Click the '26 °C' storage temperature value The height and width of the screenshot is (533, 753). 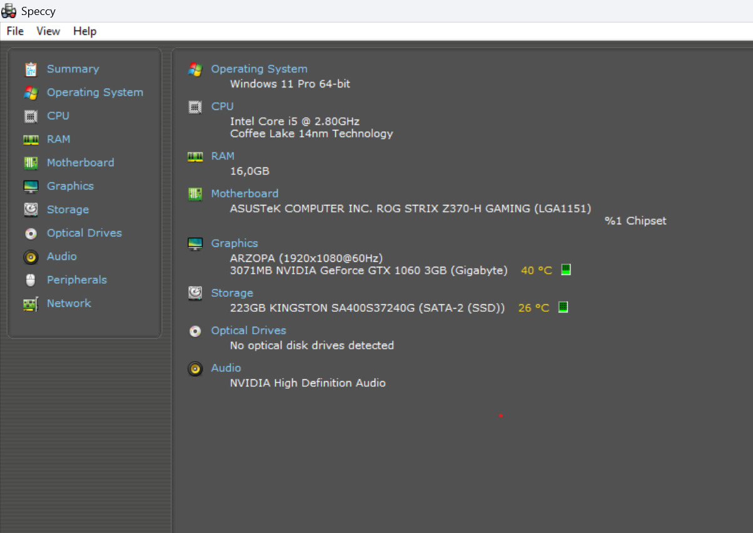(533, 308)
